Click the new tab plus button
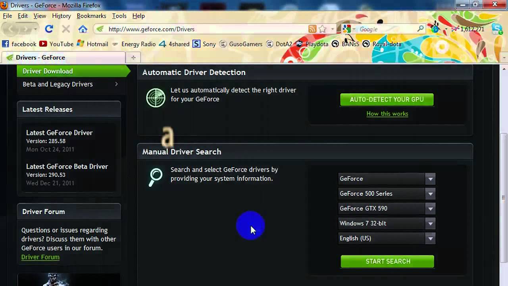 pyautogui.click(x=133, y=58)
